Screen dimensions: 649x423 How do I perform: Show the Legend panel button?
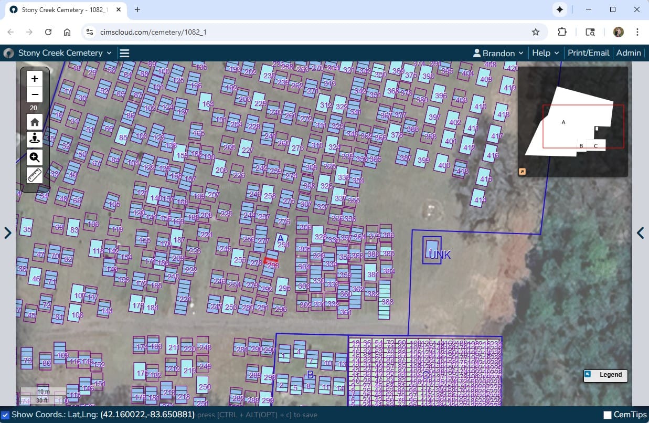pyautogui.click(x=605, y=375)
